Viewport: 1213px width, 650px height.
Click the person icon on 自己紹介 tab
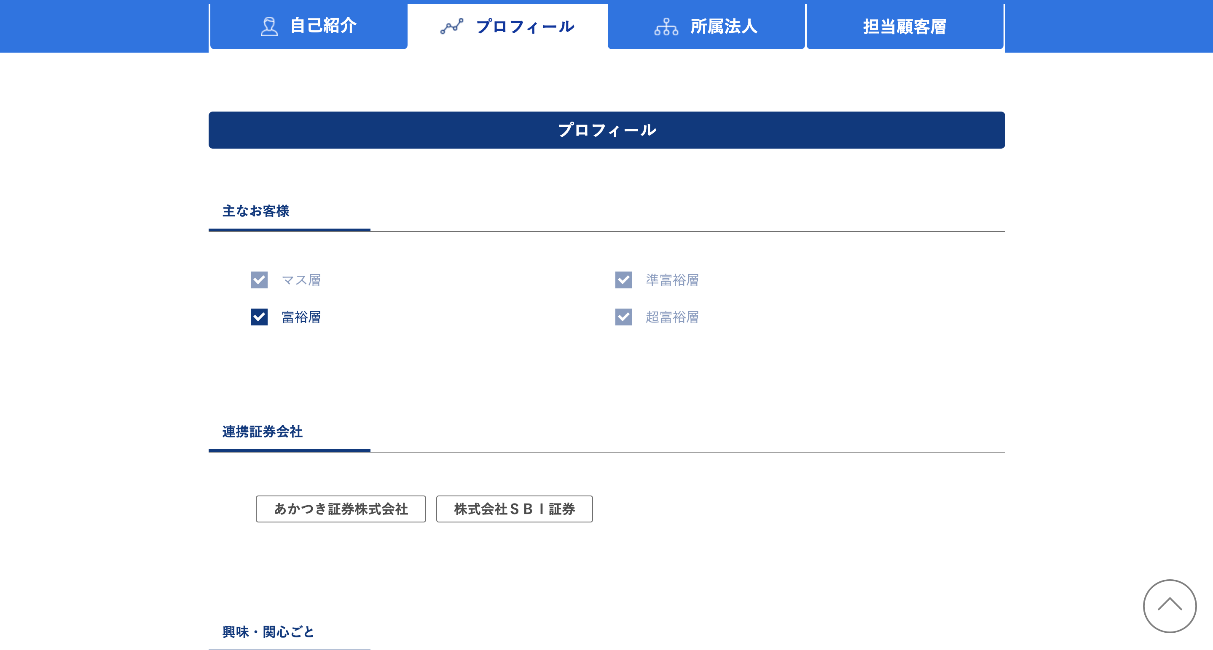[269, 27]
